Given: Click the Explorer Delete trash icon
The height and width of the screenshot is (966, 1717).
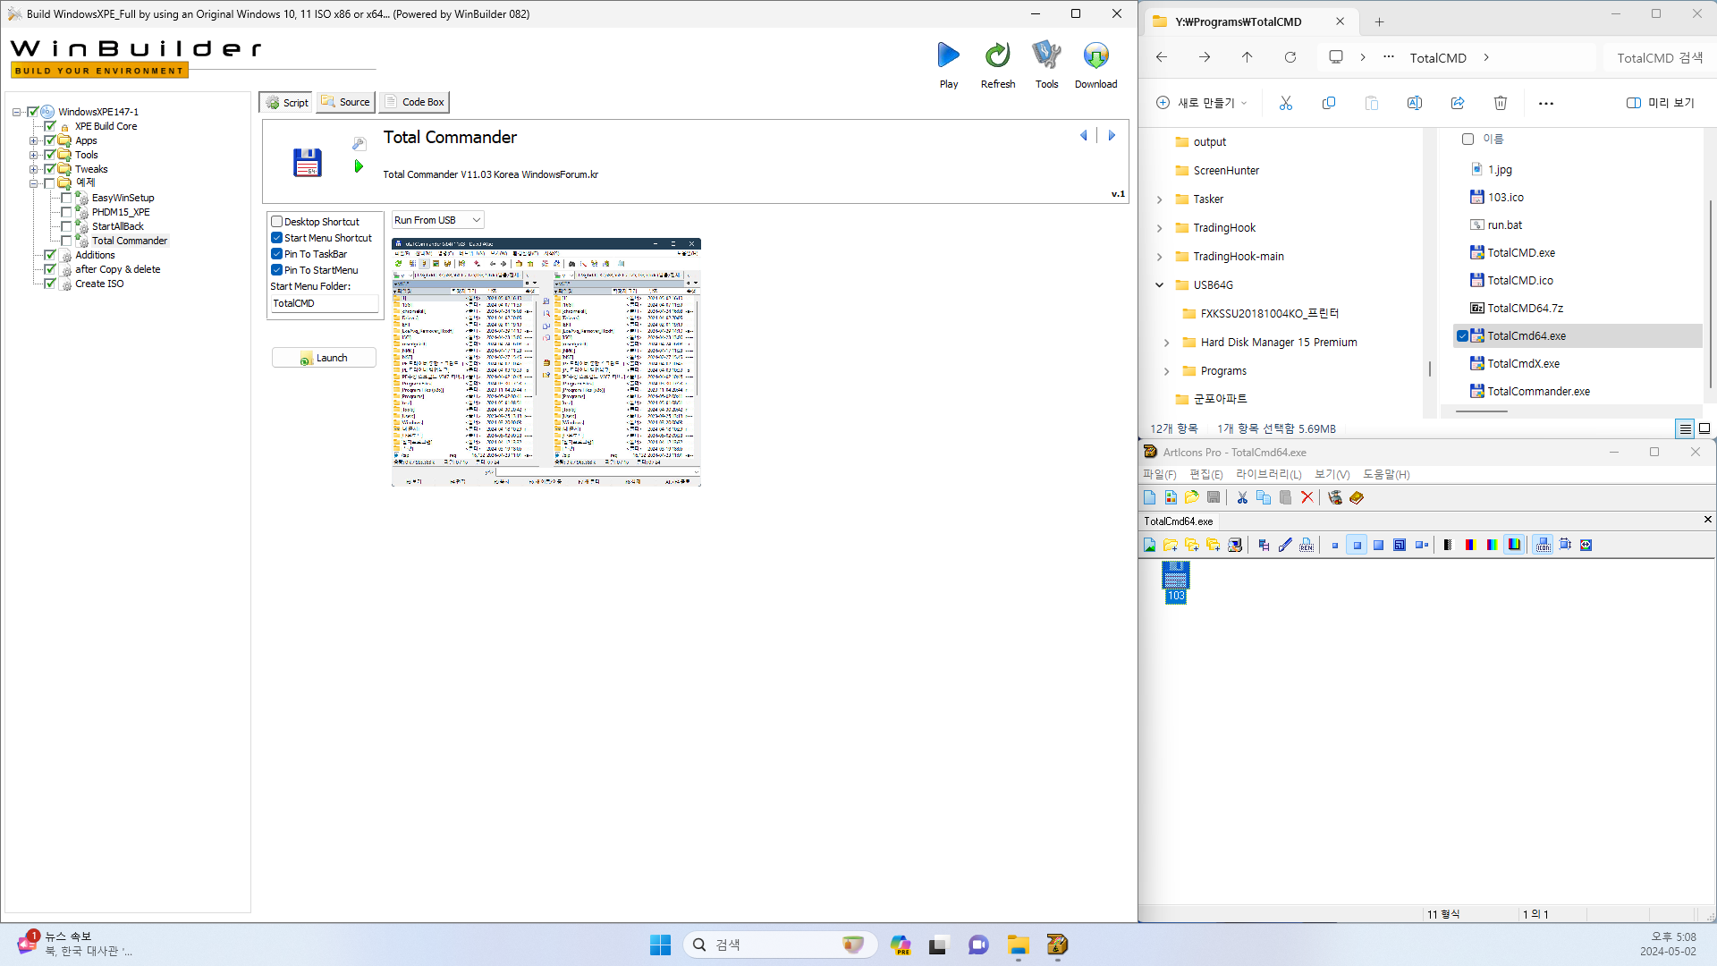Looking at the screenshot, I should coord(1501,103).
